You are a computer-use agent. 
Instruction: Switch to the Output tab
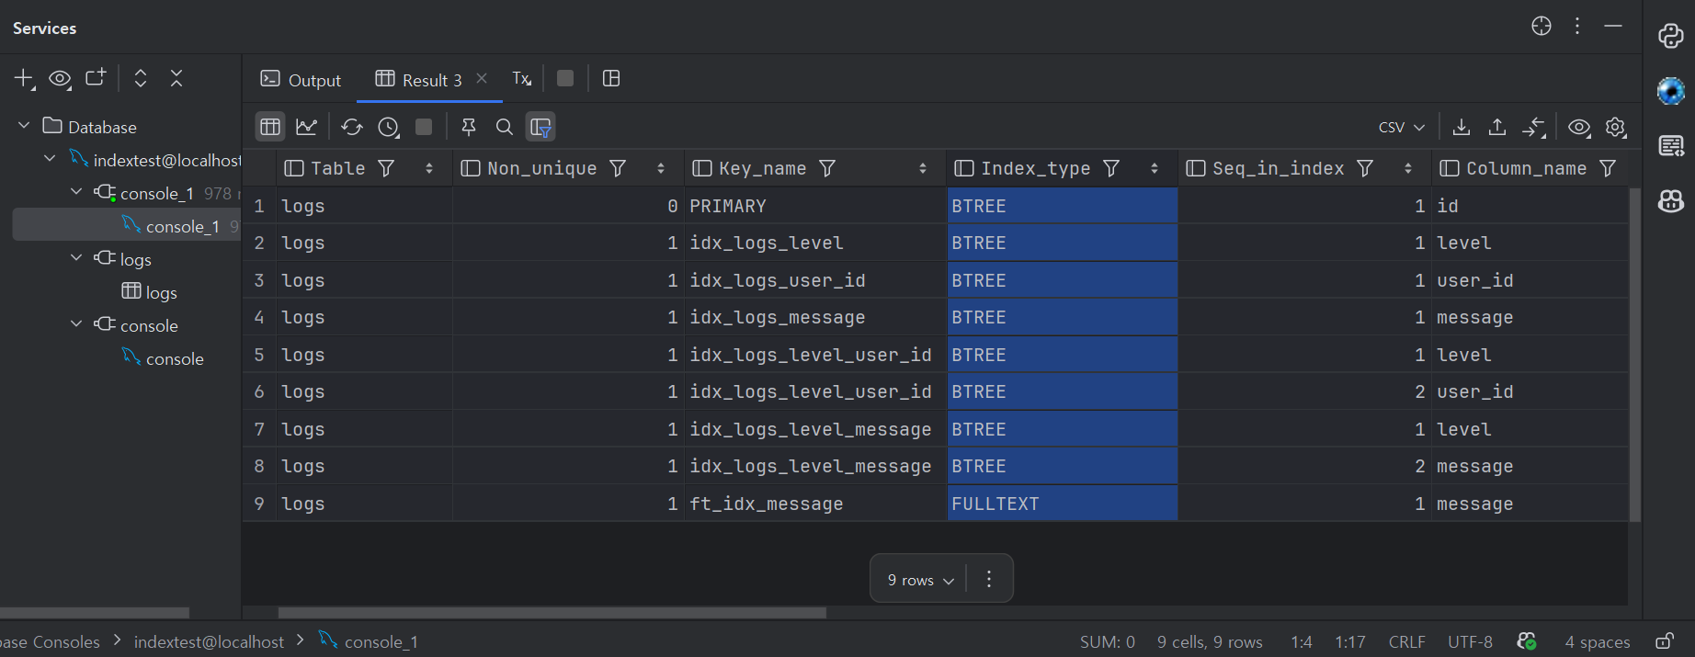coord(301,80)
